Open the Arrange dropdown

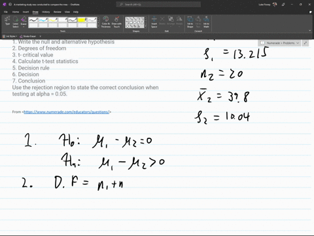coord(171,22)
